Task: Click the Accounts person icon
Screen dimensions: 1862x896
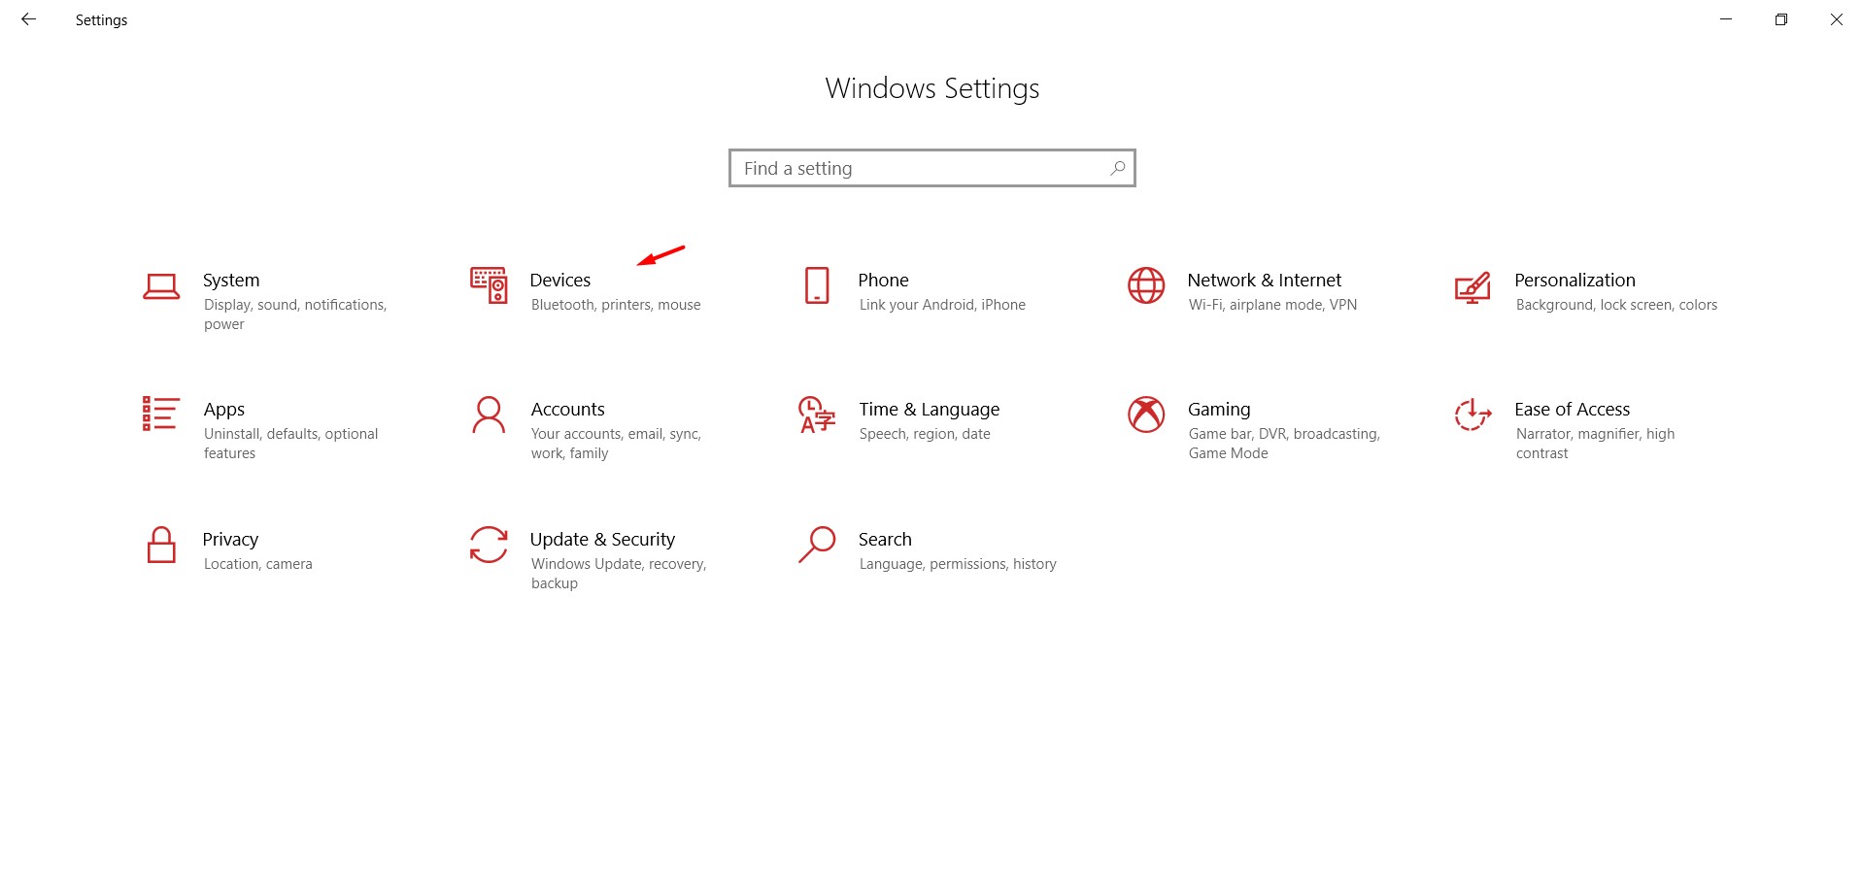Action: (489, 415)
